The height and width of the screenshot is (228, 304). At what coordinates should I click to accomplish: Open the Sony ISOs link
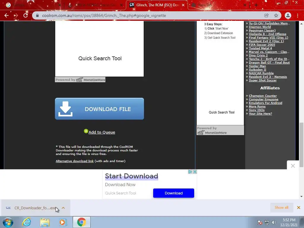(x=257, y=110)
